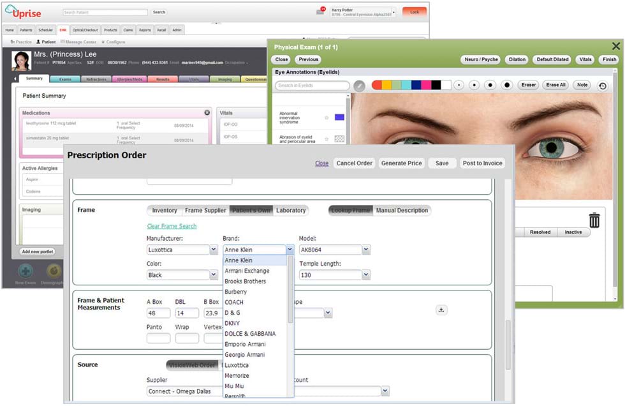This screenshot has width=625, height=406.
Task: Click the red Lock button
Action: tap(415, 12)
